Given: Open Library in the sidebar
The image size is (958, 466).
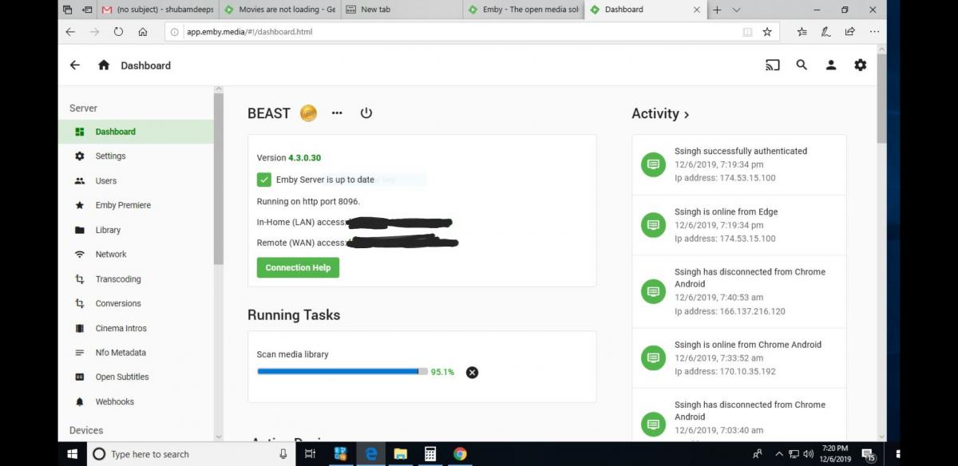Looking at the screenshot, I should [x=136, y=230].
